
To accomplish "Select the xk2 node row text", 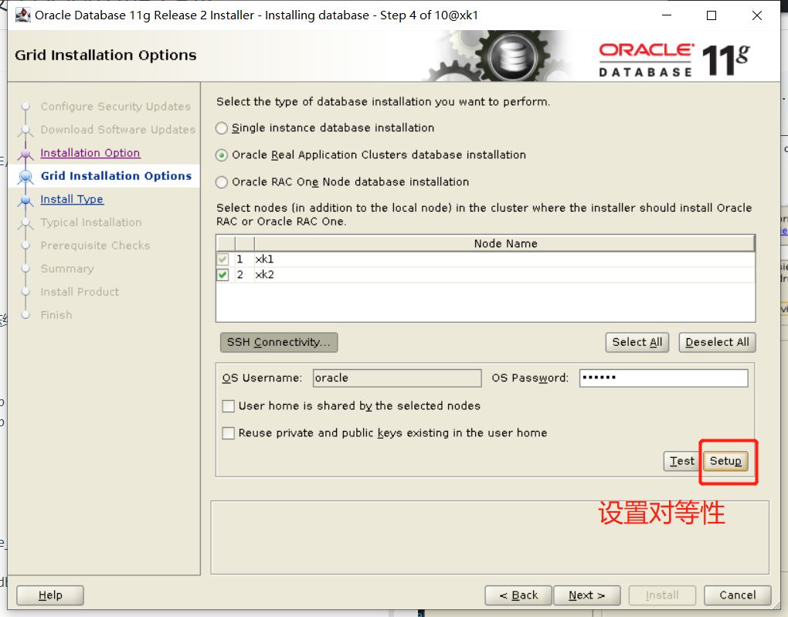I will click(264, 275).
